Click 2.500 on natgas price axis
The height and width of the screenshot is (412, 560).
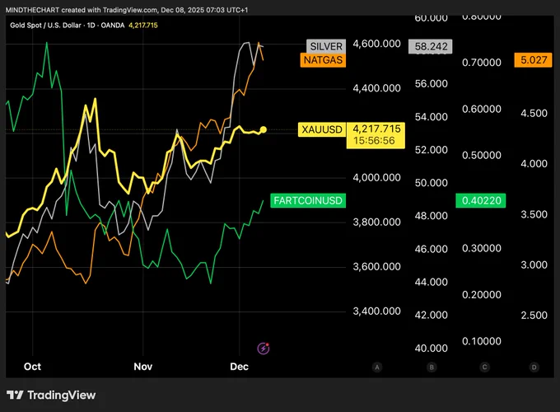click(x=534, y=315)
